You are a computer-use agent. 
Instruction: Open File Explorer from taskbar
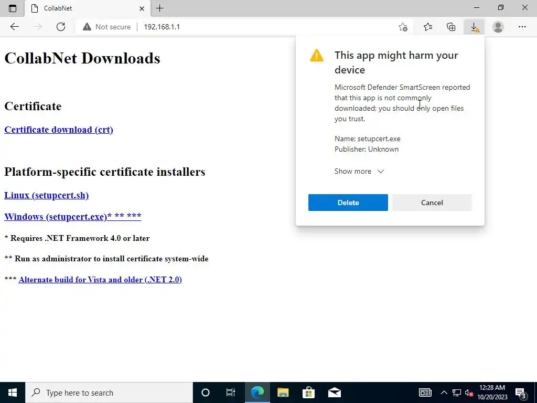[x=283, y=393]
